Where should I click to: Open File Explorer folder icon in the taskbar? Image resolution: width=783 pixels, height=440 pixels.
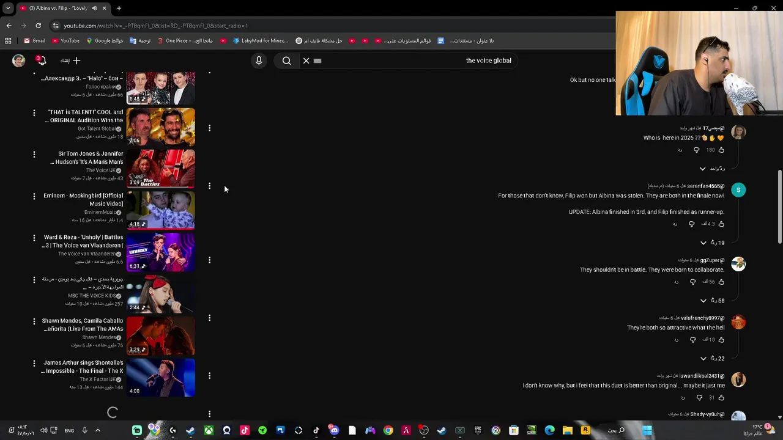pyautogui.click(x=568, y=430)
